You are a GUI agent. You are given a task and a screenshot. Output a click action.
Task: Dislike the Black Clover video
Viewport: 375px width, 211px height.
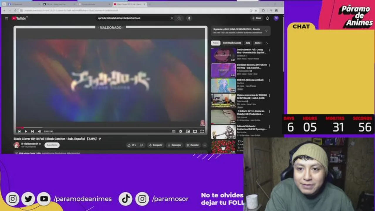pyautogui.click(x=141, y=145)
